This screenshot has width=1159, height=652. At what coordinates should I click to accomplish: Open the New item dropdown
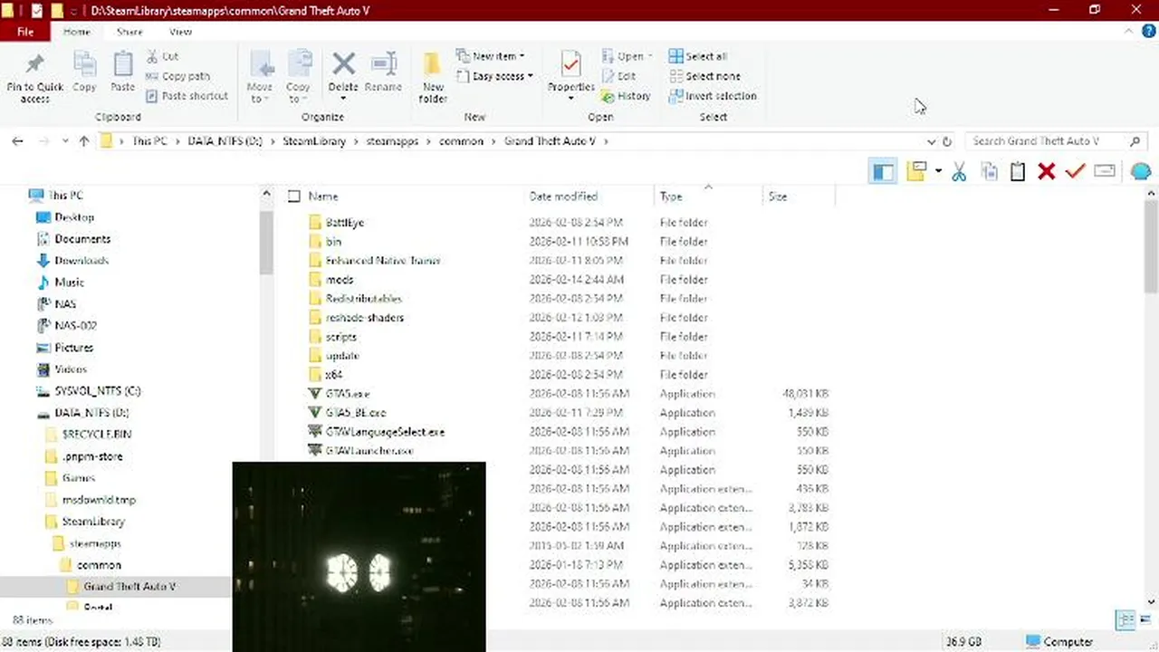point(491,56)
